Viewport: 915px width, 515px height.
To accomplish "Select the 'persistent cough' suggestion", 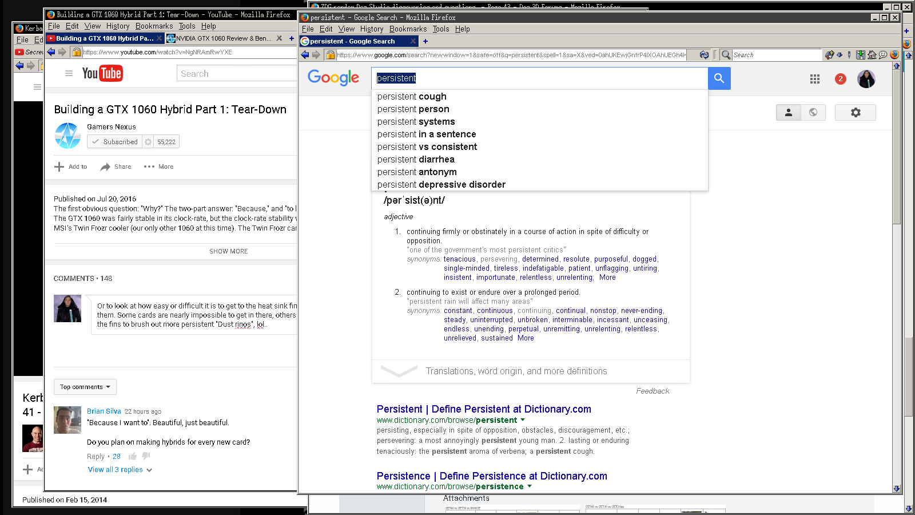I will [x=540, y=97].
